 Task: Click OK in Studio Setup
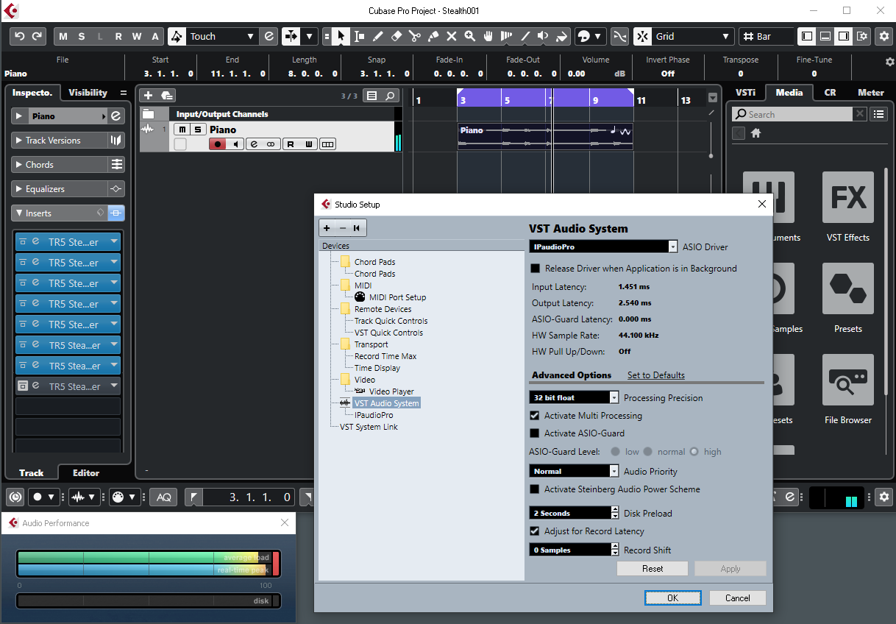[672, 598]
